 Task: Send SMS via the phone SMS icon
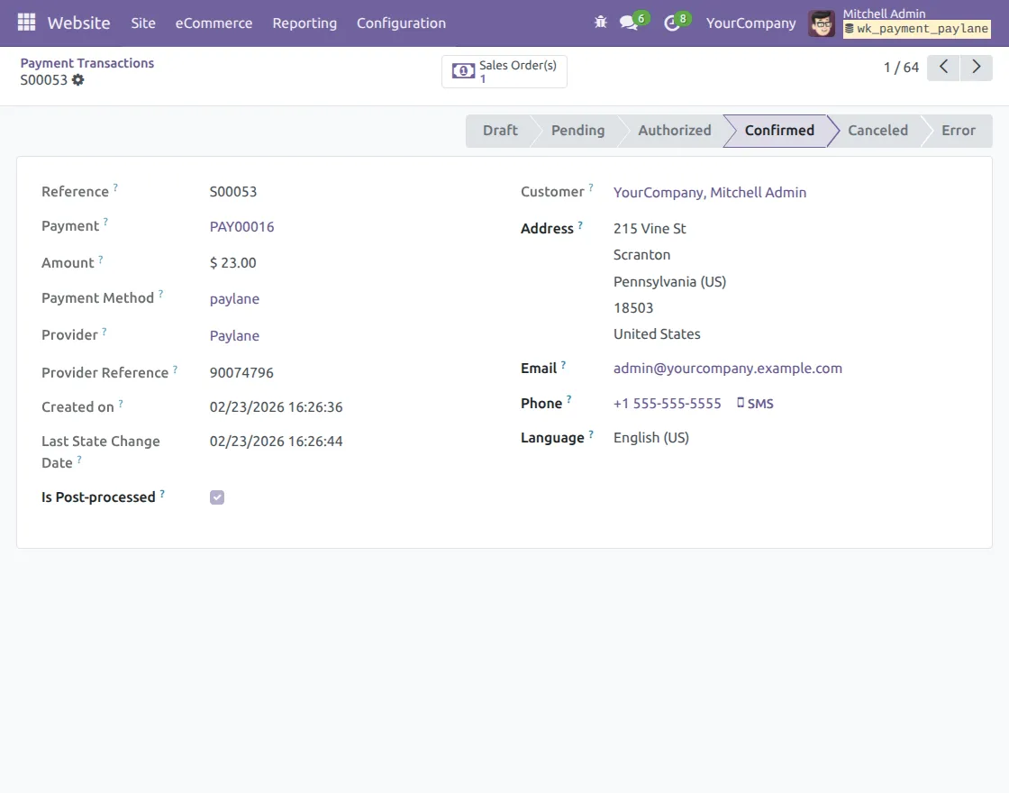point(755,403)
